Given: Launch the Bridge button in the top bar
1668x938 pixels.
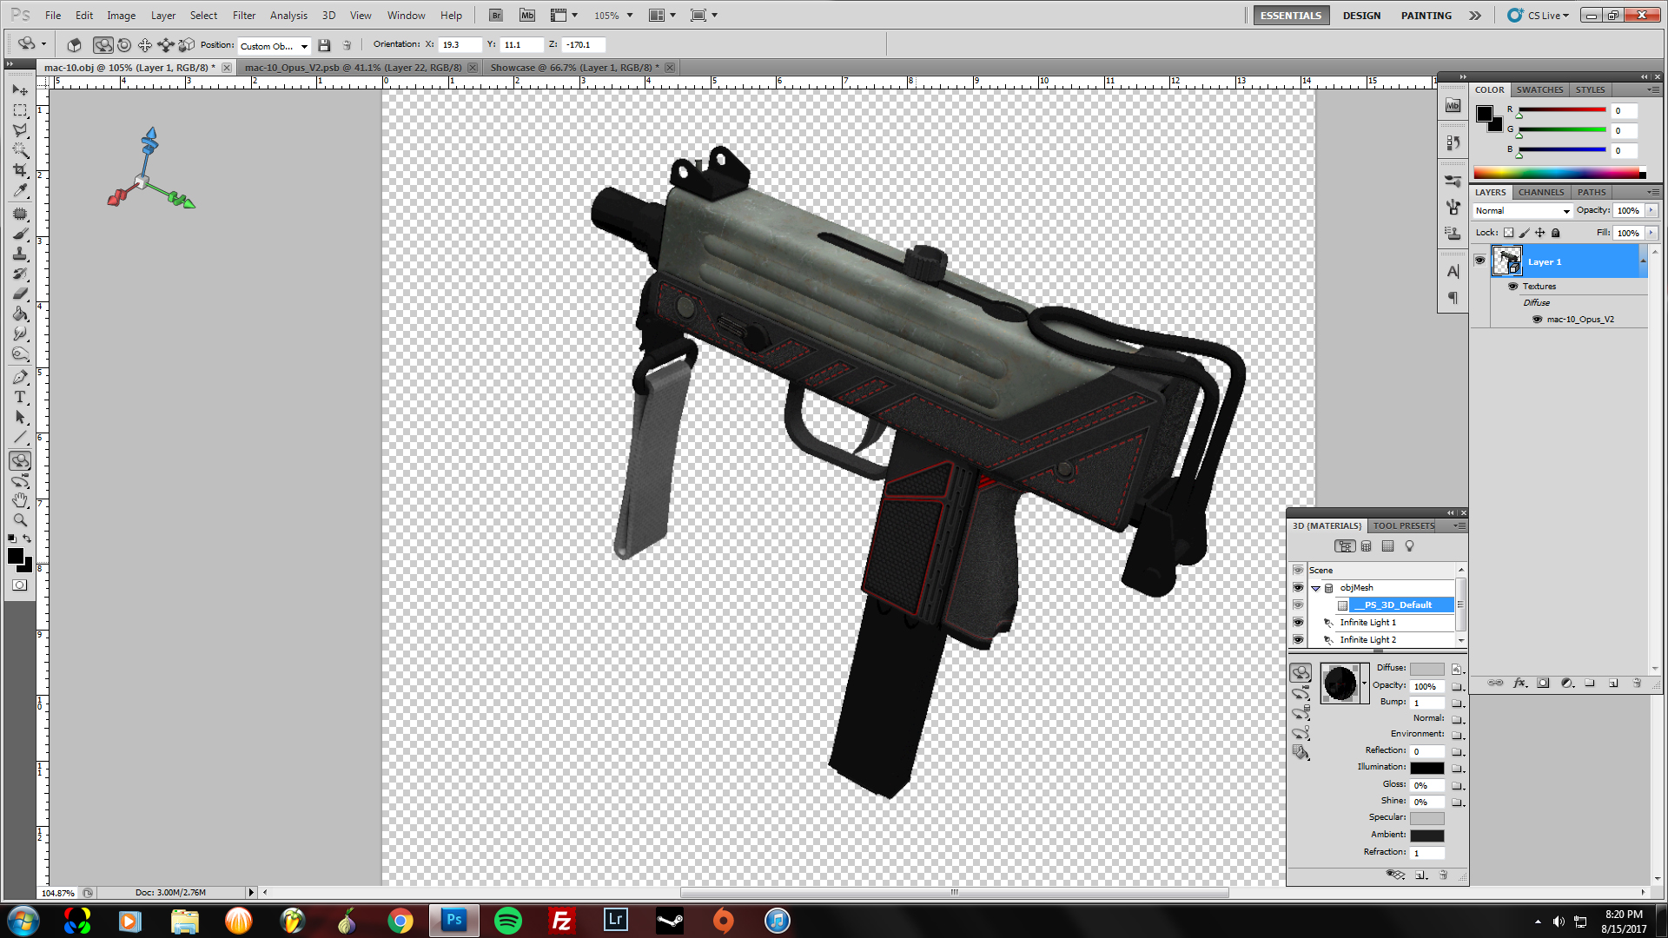Looking at the screenshot, I should [x=495, y=16].
